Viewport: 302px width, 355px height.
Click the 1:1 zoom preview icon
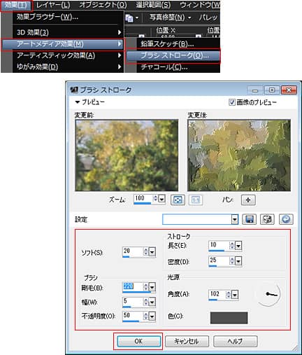195,200
